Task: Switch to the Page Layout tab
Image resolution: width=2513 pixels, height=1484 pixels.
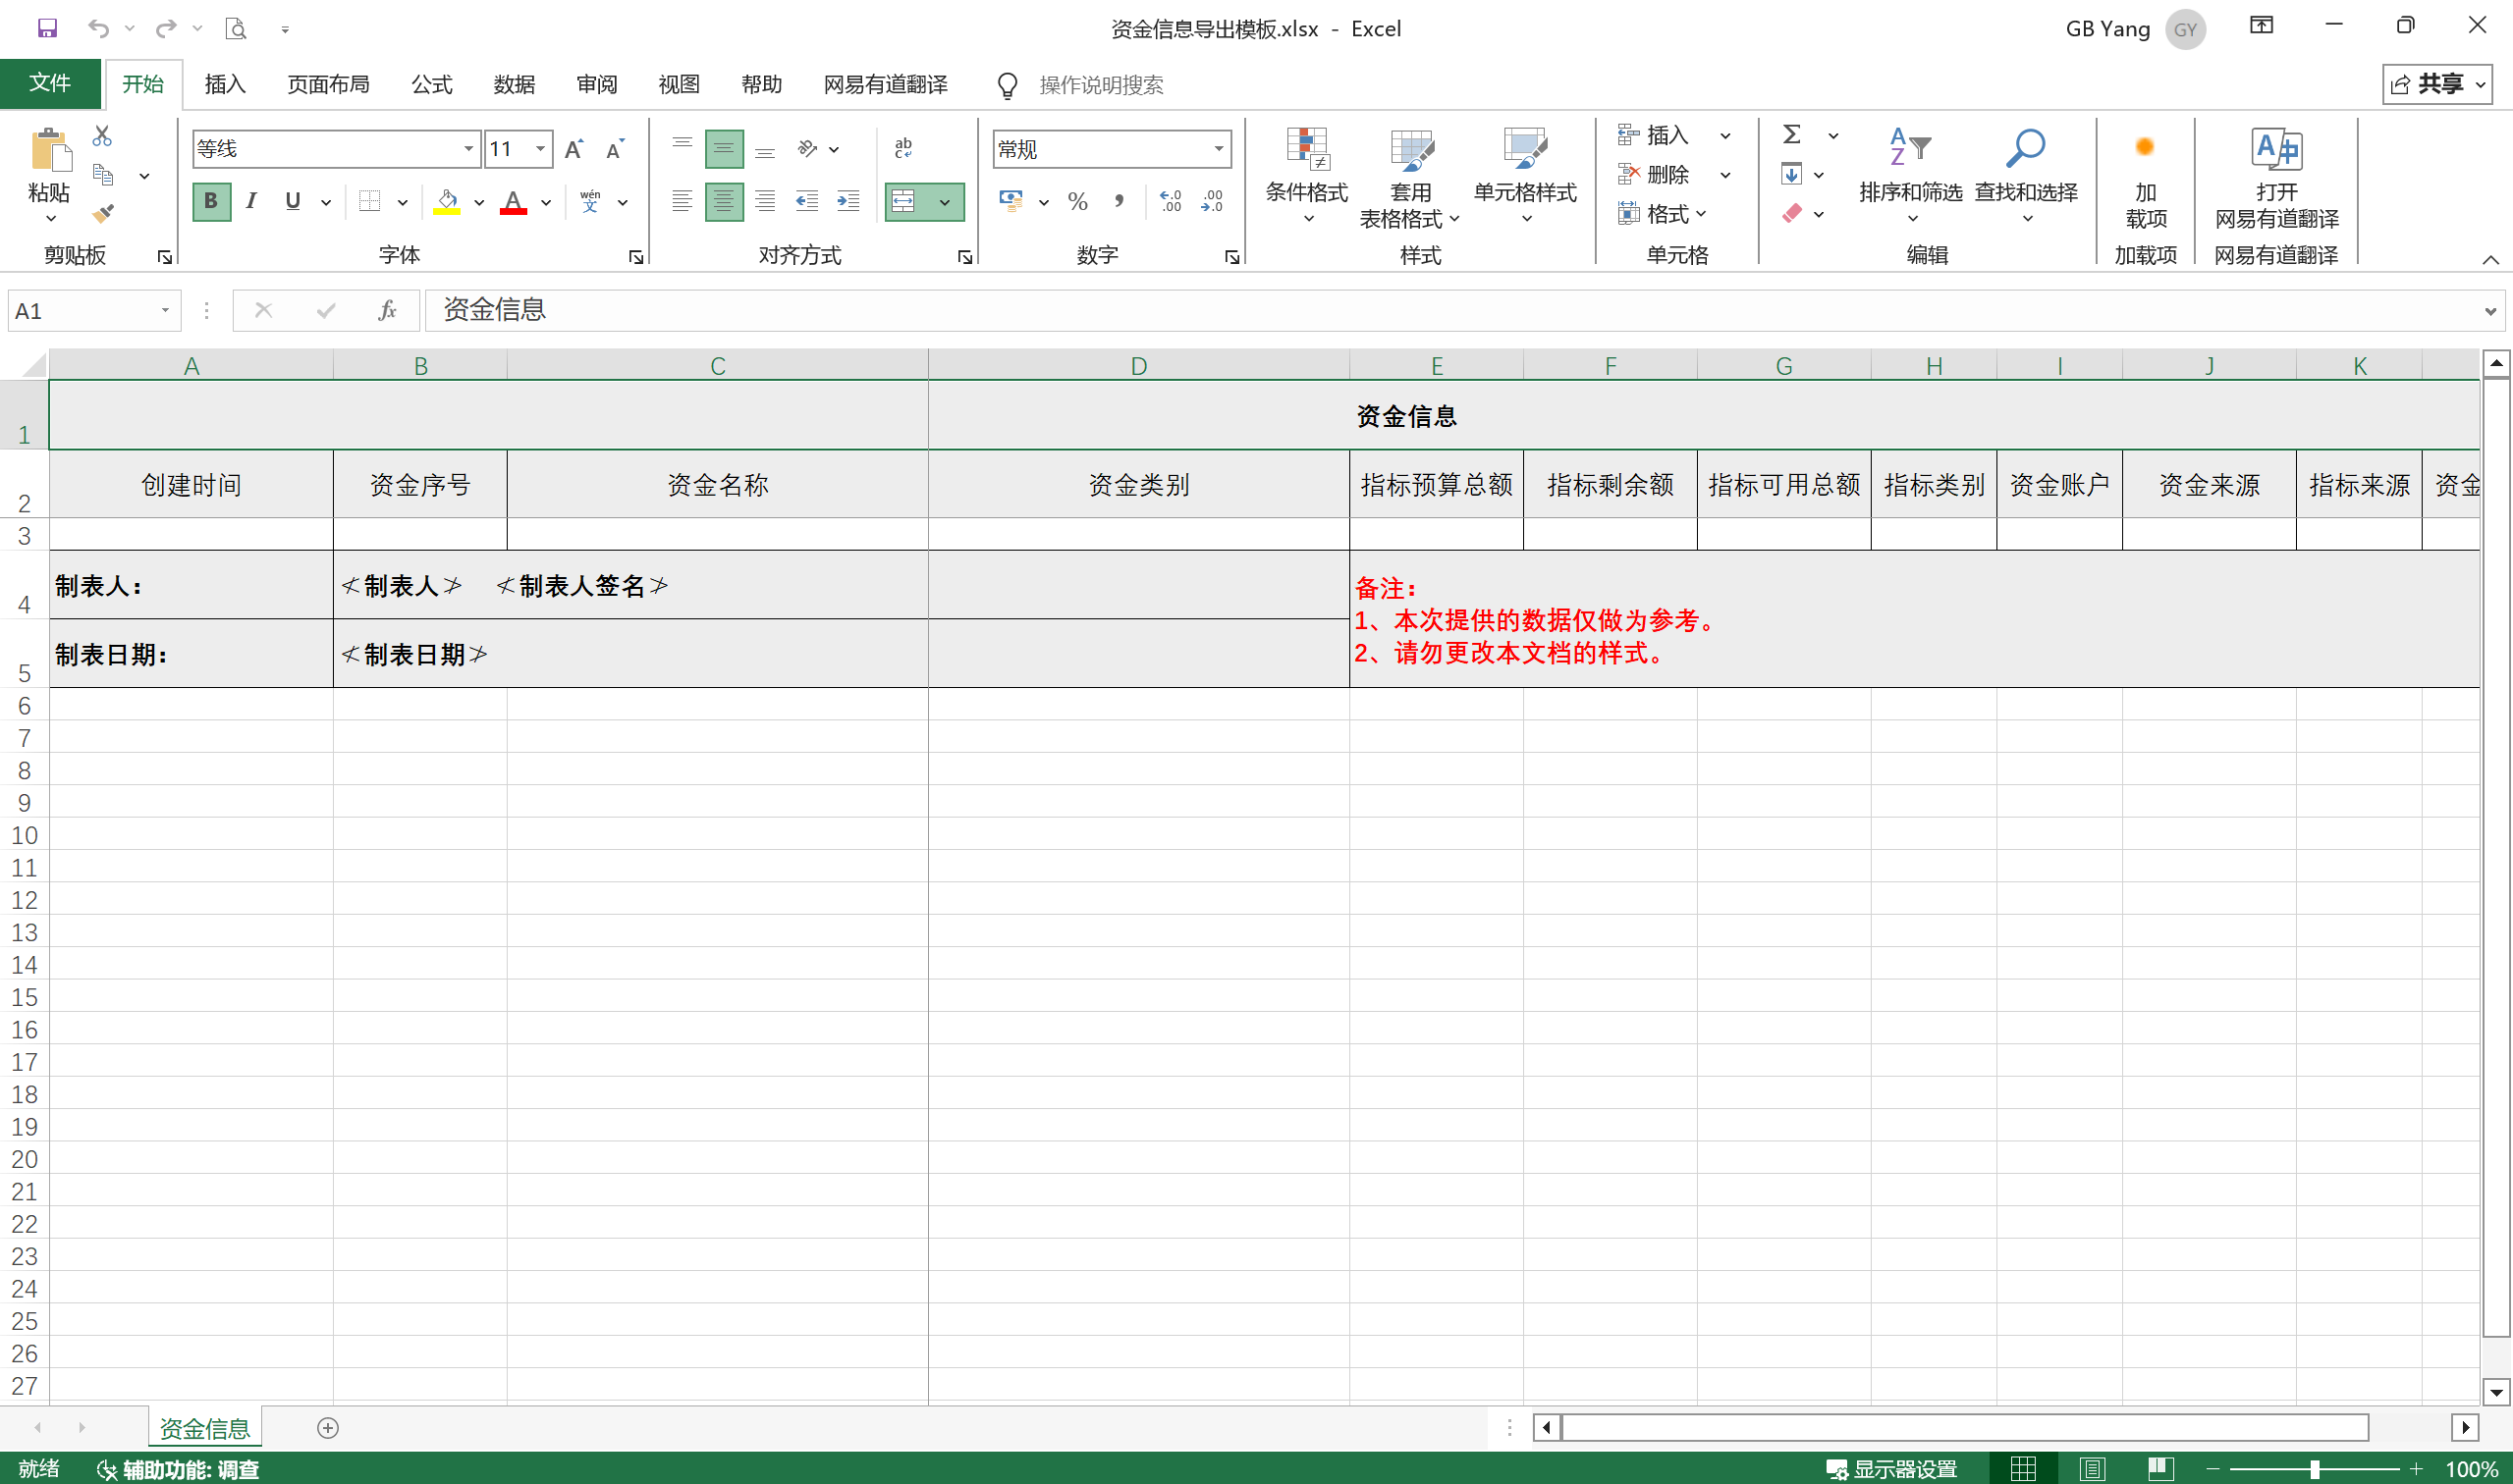Action: 328,84
